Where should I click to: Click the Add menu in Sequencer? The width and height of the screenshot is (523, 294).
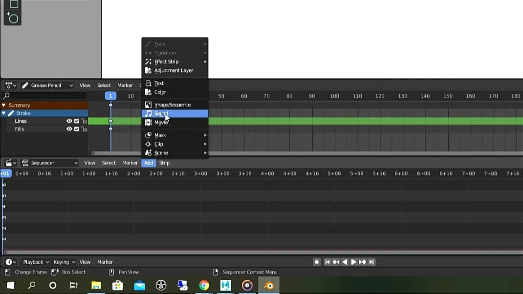pos(149,163)
